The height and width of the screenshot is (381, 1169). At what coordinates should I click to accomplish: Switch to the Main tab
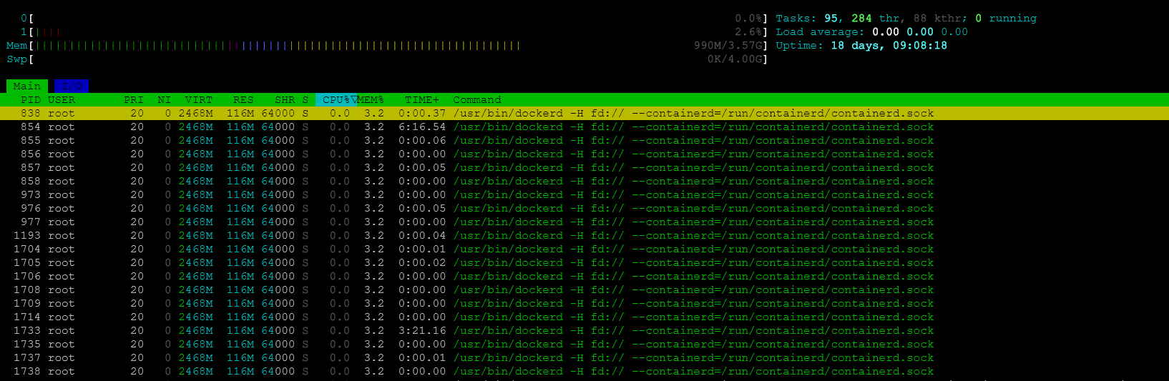pyautogui.click(x=27, y=86)
